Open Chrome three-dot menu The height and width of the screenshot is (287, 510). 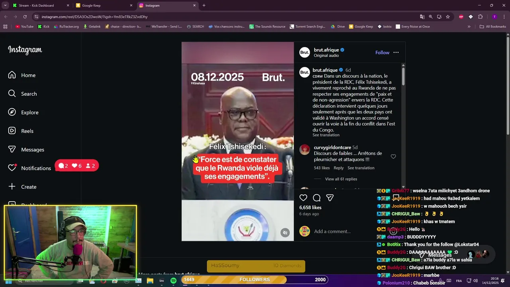pos(504,17)
